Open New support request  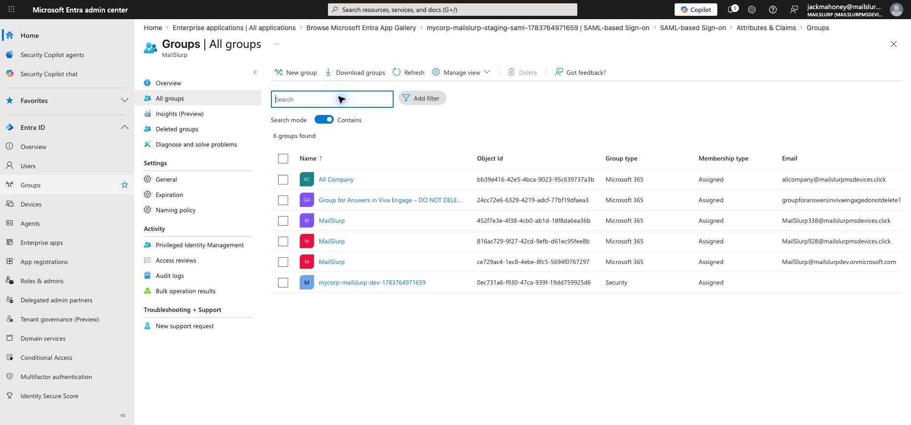[185, 326]
